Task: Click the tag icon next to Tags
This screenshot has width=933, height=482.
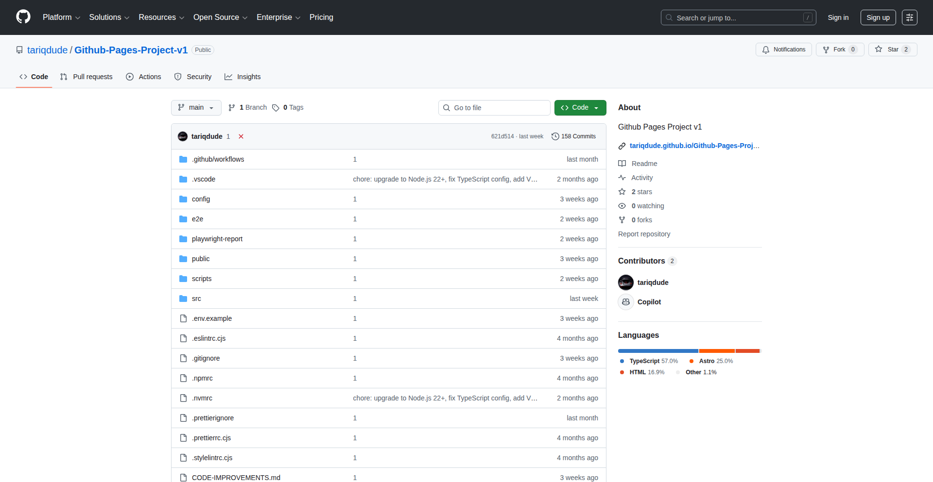Action: (x=276, y=108)
